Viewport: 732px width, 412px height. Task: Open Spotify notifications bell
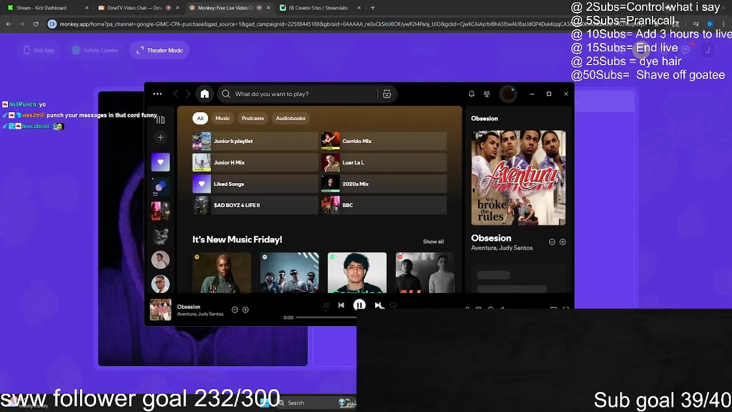coord(471,94)
